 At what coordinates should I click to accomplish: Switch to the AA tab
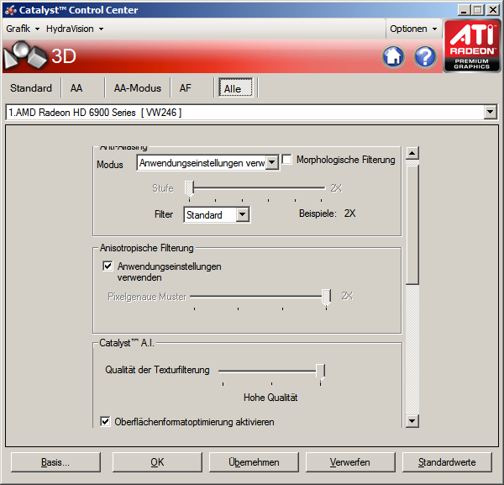pos(76,87)
